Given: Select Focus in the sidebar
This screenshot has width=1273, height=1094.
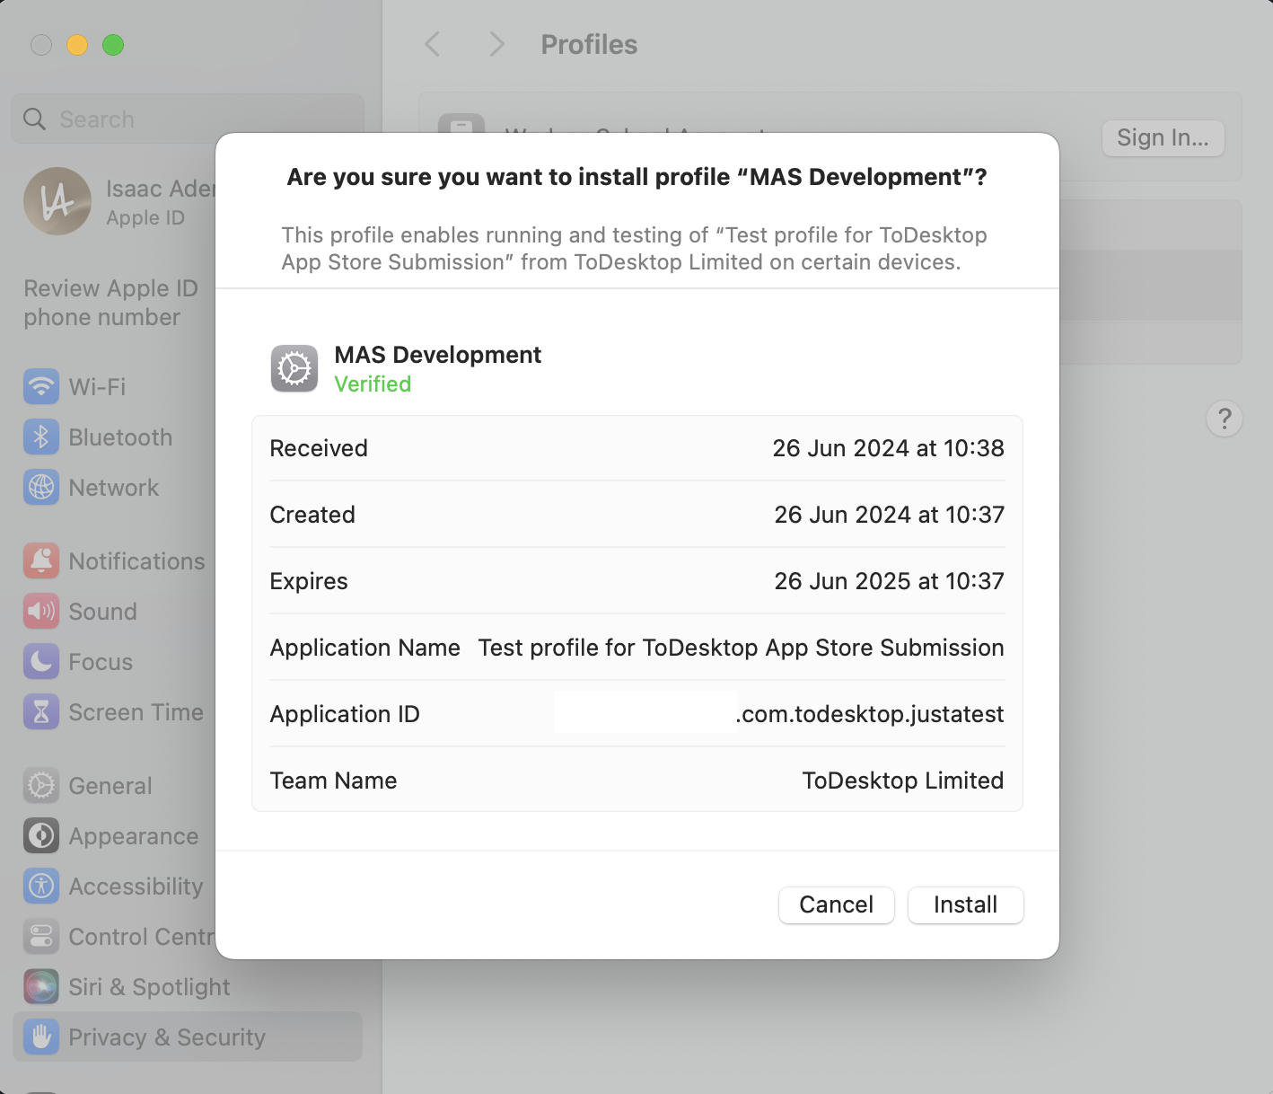Looking at the screenshot, I should (x=97, y=662).
